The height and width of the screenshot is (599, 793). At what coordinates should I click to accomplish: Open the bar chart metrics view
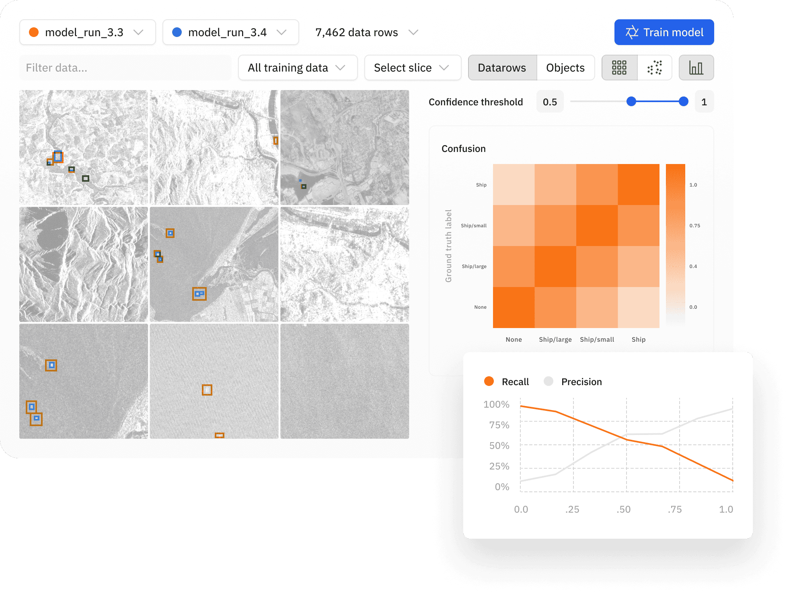(x=696, y=68)
